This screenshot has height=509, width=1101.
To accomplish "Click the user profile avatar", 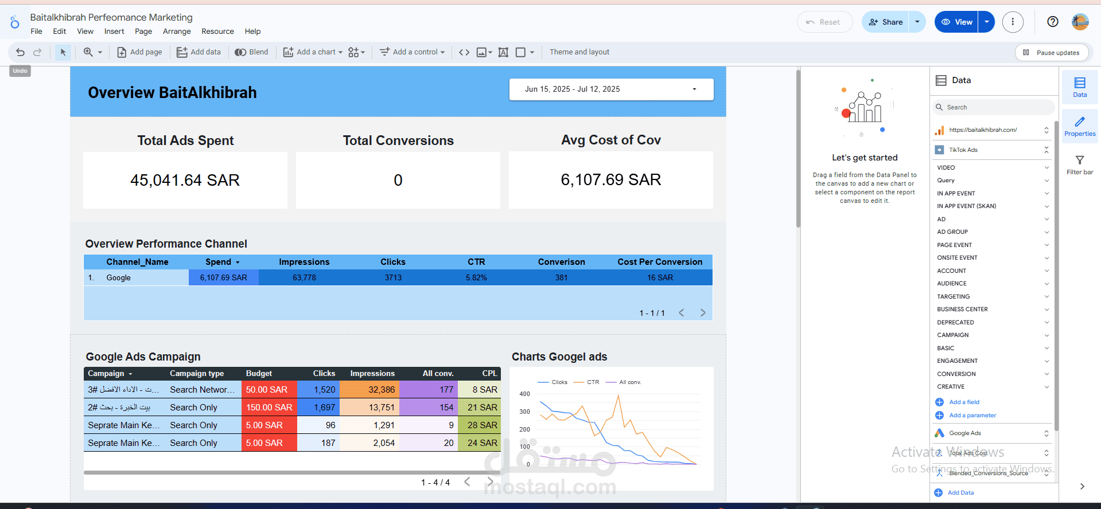I will [x=1080, y=22].
